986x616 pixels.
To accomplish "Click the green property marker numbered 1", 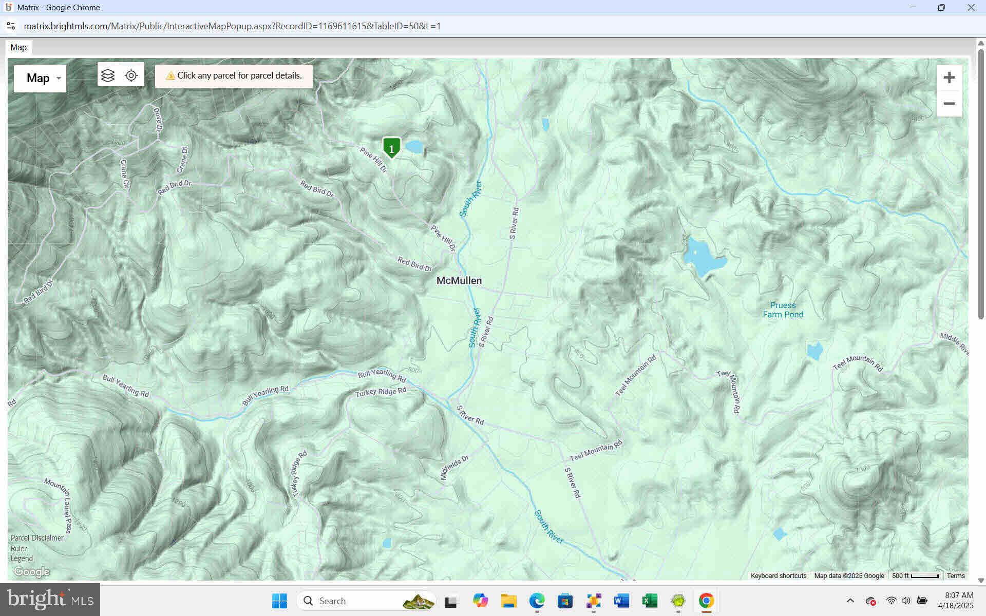I will pyautogui.click(x=391, y=148).
